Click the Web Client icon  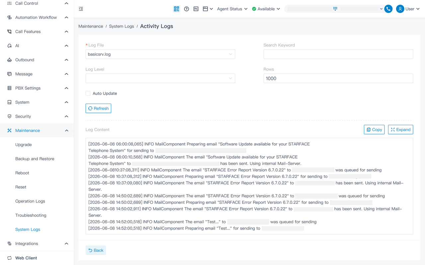point(9,258)
